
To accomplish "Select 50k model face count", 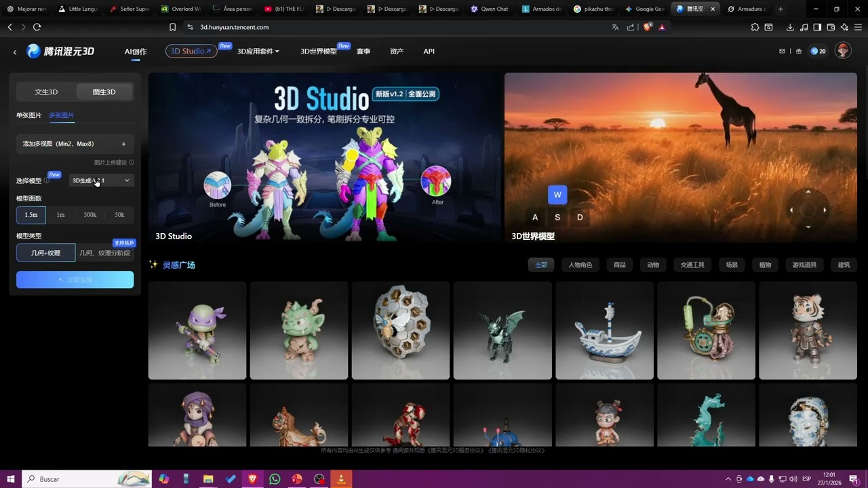I will pos(119,215).
